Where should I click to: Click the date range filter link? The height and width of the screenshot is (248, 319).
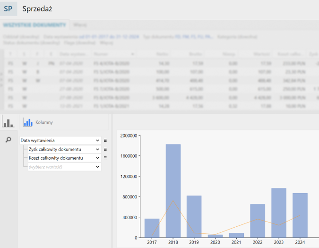tap(109, 36)
